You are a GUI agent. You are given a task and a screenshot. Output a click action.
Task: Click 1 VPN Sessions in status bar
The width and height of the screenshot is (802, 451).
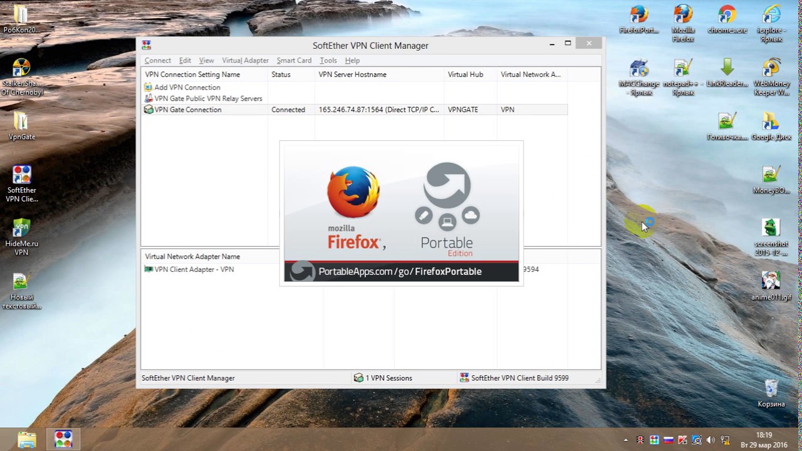[383, 378]
